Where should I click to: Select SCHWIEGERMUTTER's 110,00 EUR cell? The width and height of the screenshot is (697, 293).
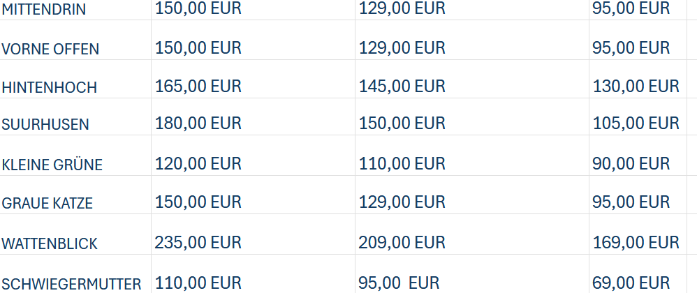click(198, 283)
